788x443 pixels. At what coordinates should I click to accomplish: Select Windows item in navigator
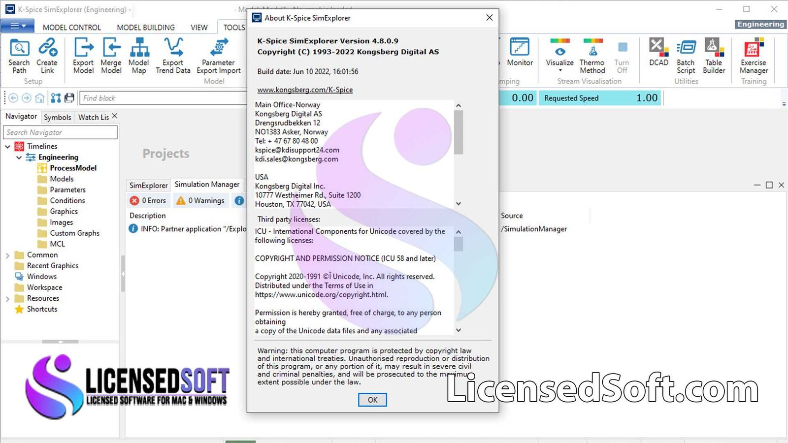(42, 277)
